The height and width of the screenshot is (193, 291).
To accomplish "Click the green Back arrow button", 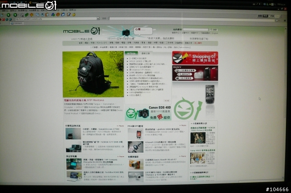I will pos(8,15).
